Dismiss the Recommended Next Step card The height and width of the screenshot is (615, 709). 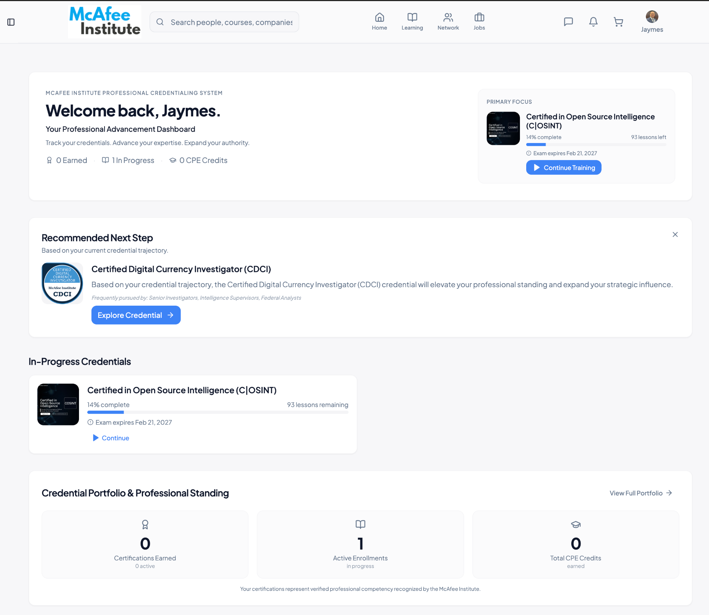coord(675,234)
